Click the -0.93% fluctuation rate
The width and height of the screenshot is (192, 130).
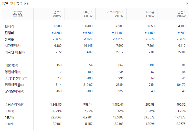click(181, 39)
